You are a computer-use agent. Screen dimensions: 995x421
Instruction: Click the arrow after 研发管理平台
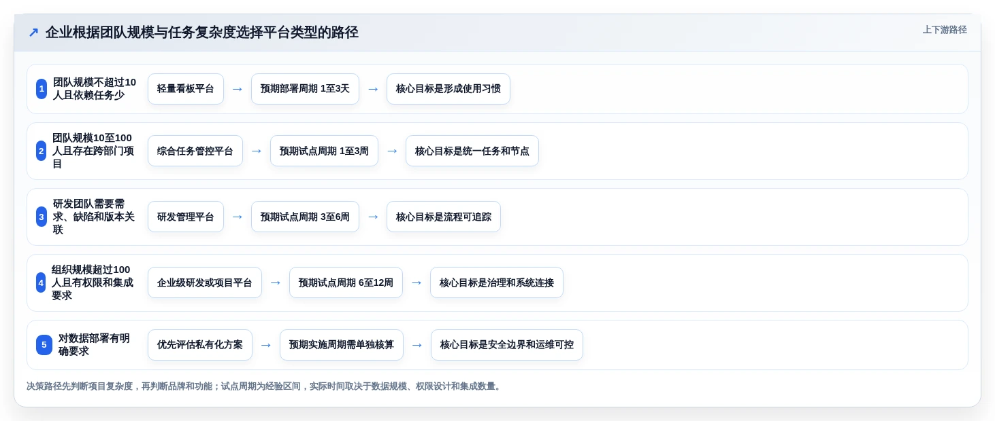[238, 217]
